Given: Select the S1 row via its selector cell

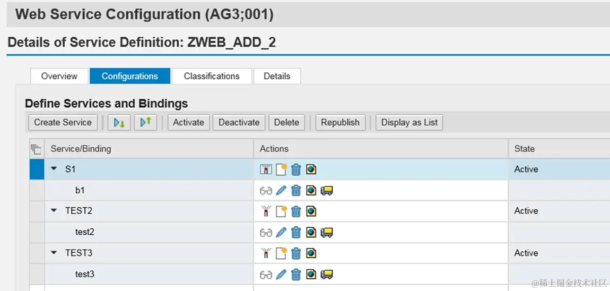Looking at the screenshot, I should (37, 169).
